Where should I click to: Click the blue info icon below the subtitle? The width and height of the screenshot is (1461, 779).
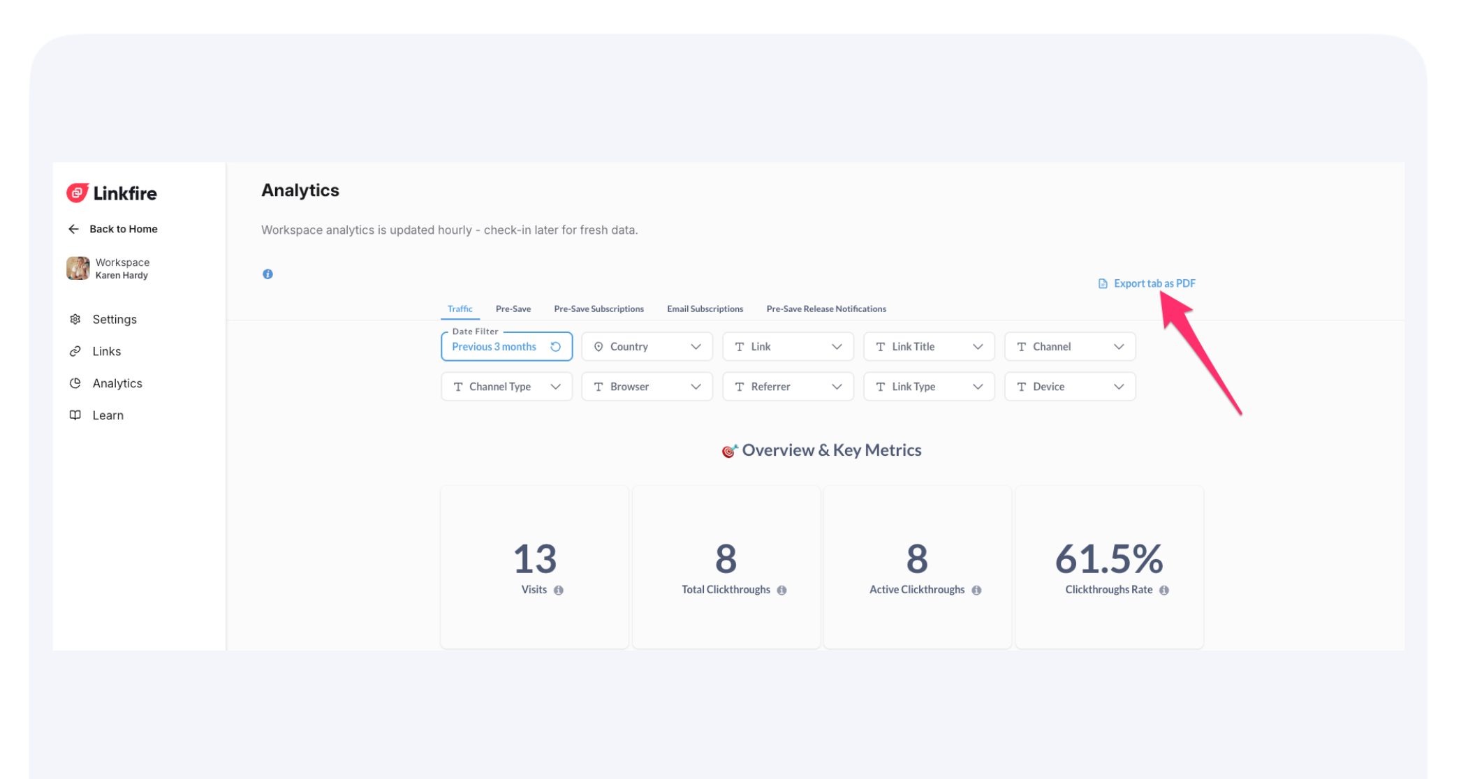(x=267, y=274)
